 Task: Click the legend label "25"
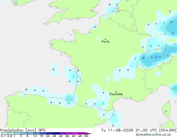[x=54, y=136]
